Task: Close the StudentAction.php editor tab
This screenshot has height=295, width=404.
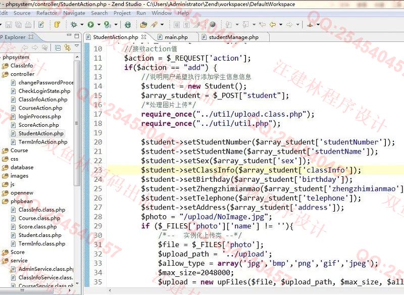Action: coord(144,37)
